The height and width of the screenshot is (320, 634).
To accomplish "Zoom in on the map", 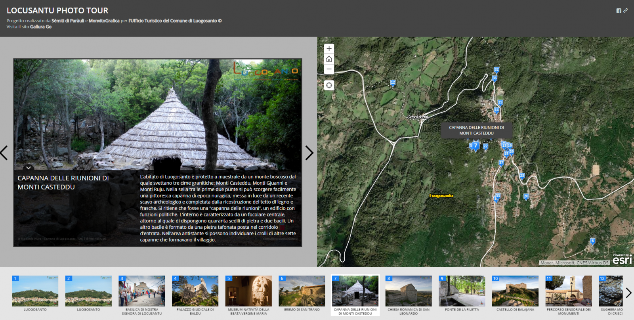I will click(329, 49).
